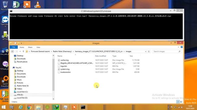This screenshot has height=110, width=197.
Task: Expand the ribbon with the chevron
Action: click(179, 47)
